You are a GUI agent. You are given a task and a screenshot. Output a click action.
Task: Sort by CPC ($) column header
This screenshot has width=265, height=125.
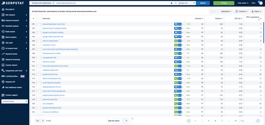point(238,19)
